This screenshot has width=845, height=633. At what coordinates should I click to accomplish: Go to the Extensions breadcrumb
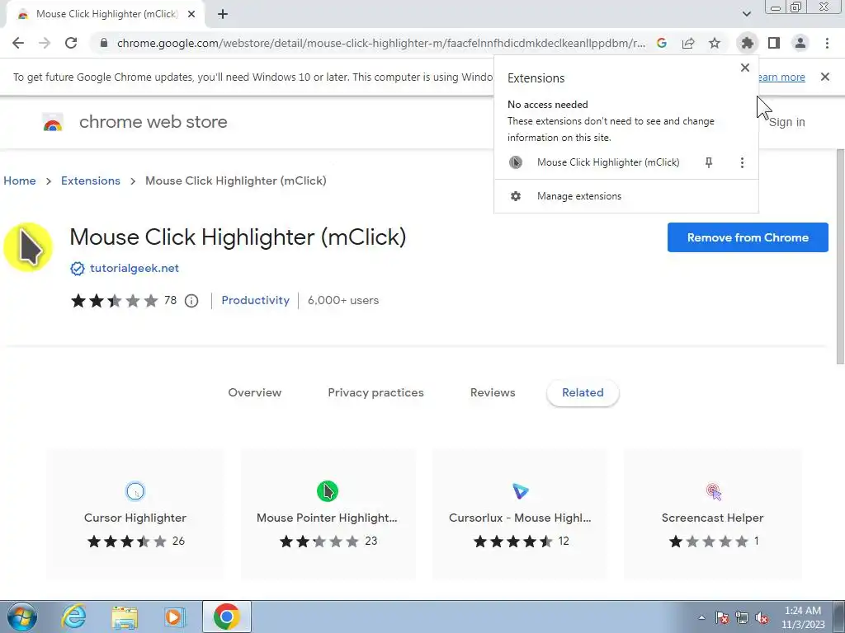click(91, 181)
